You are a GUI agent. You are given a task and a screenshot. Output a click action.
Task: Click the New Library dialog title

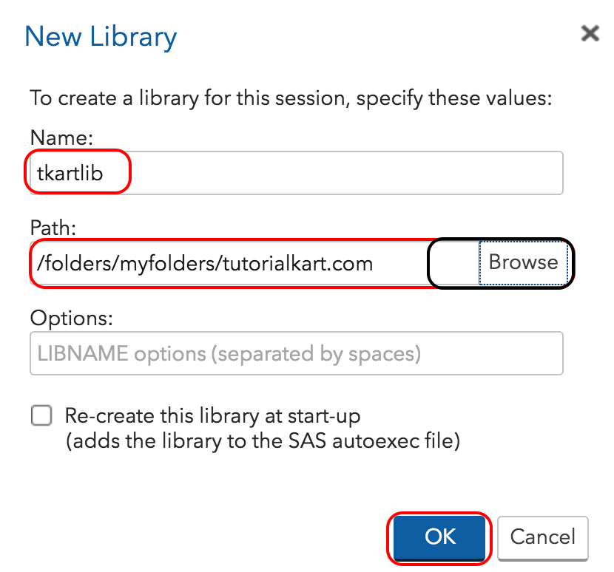click(x=101, y=36)
